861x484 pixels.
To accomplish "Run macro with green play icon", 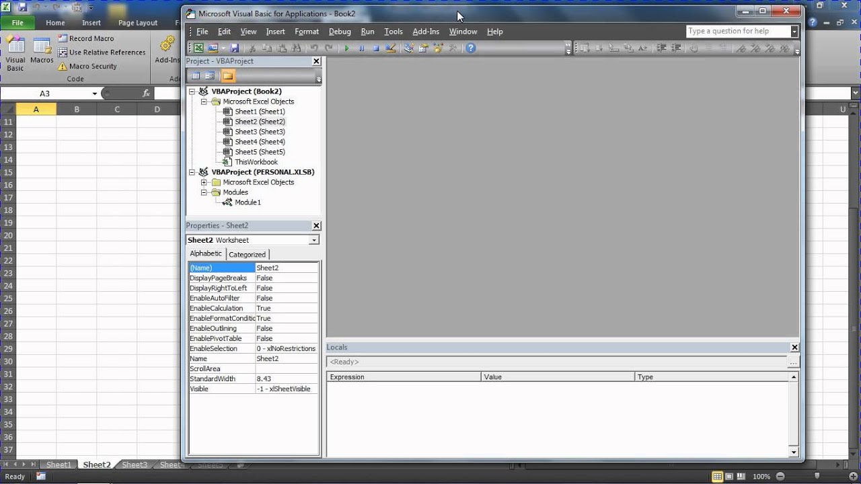I will point(346,48).
